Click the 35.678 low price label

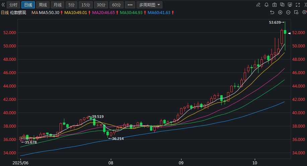coord(30,142)
